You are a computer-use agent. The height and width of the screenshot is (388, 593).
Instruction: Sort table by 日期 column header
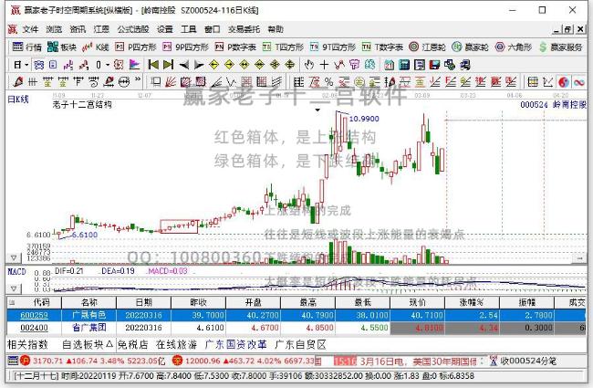(144, 302)
